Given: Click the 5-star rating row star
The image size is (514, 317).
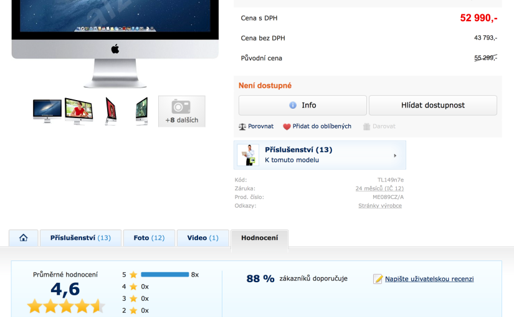Looking at the screenshot, I should [133, 275].
